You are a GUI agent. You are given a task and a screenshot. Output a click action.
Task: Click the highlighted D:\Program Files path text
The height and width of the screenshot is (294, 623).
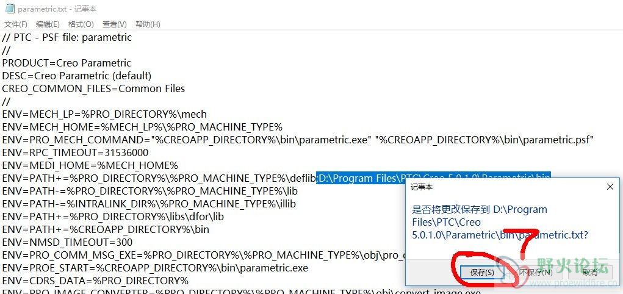pyautogui.click(x=433, y=178)
